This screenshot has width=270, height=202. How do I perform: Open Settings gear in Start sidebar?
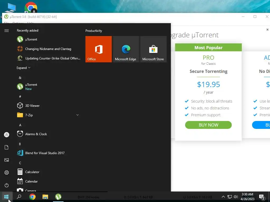click(x=7, y=173)
